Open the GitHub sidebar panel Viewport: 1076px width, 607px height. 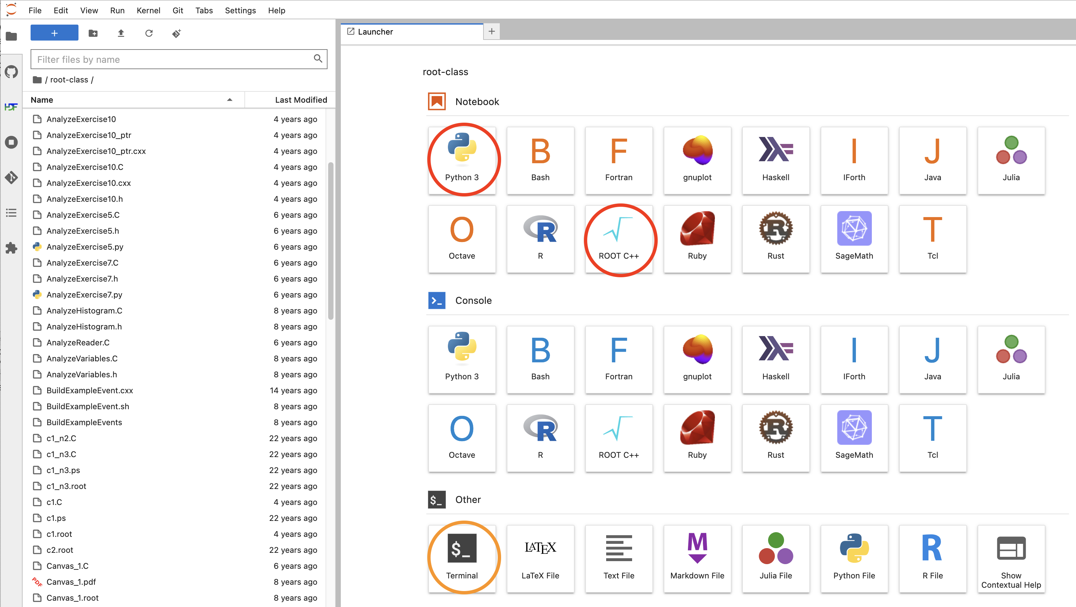(11, 72)
